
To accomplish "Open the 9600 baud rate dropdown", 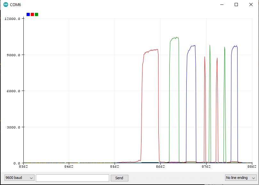I will pos(19,178).
